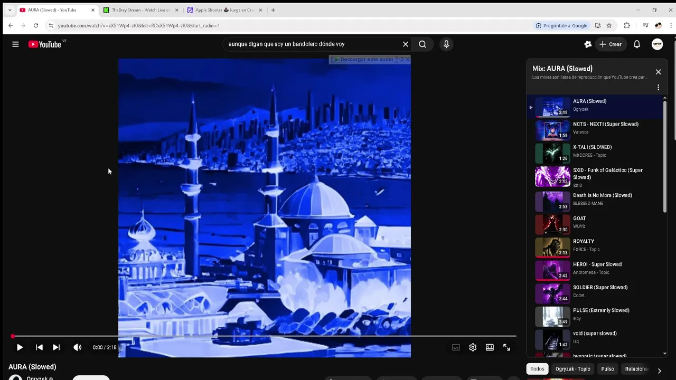Click the AURA (Slowed) video title

[x=32, y=367]
